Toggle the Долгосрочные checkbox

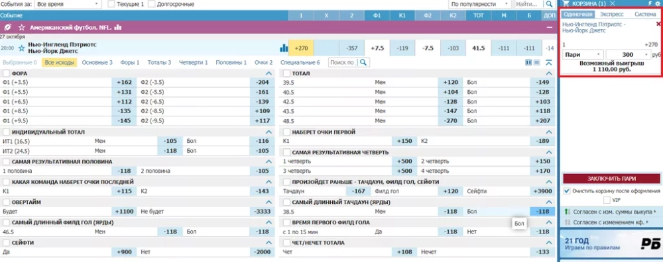pos(151,4)
